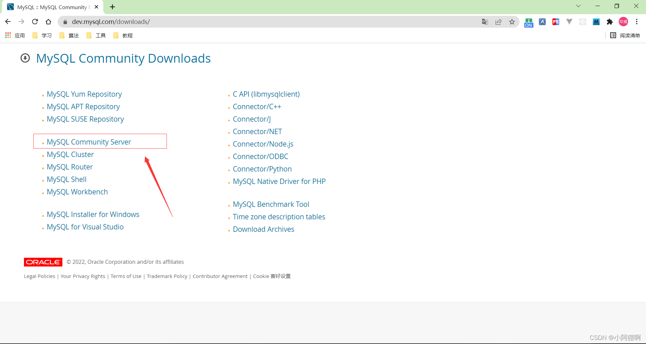Open Your Privacy Rights footer link
The image size is (646, 344).
[x=83, y=276]
